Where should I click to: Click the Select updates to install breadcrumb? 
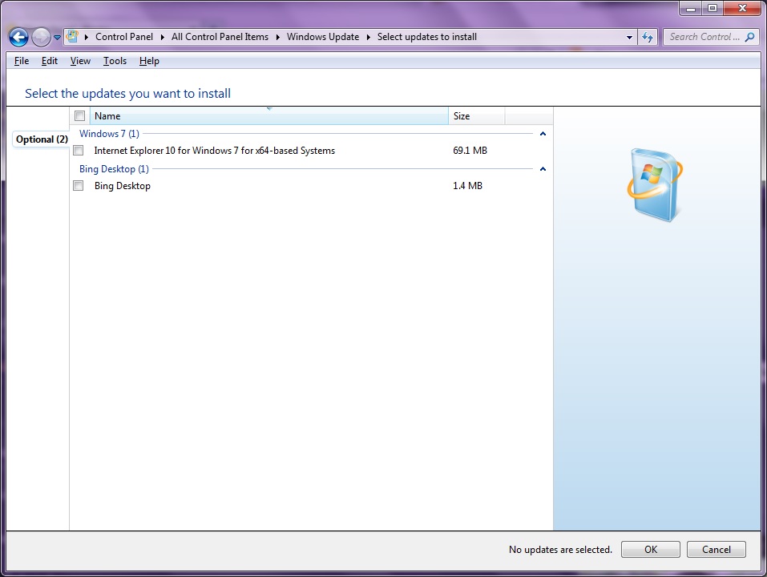[426, 37]
